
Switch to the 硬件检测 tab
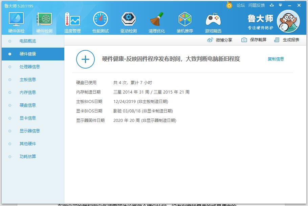tap(44, 21)
